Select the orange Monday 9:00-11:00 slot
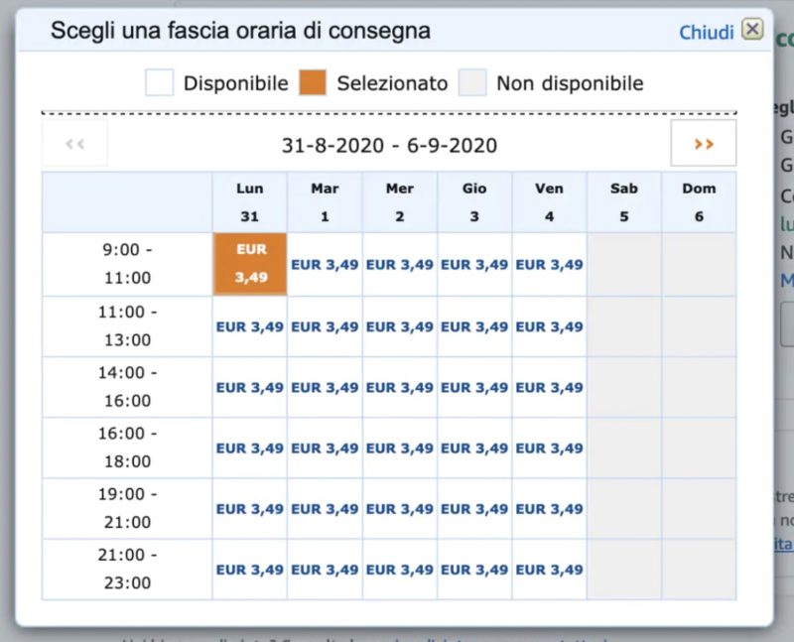The image size is (794, 642). tap(250, 264)
